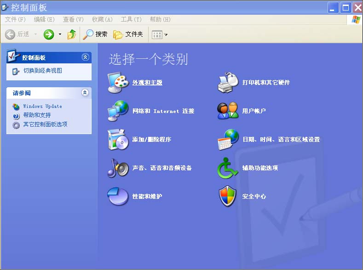
Task: Collapse the 控制面板 sidebar panel chevron
Action: pos(85,57)
